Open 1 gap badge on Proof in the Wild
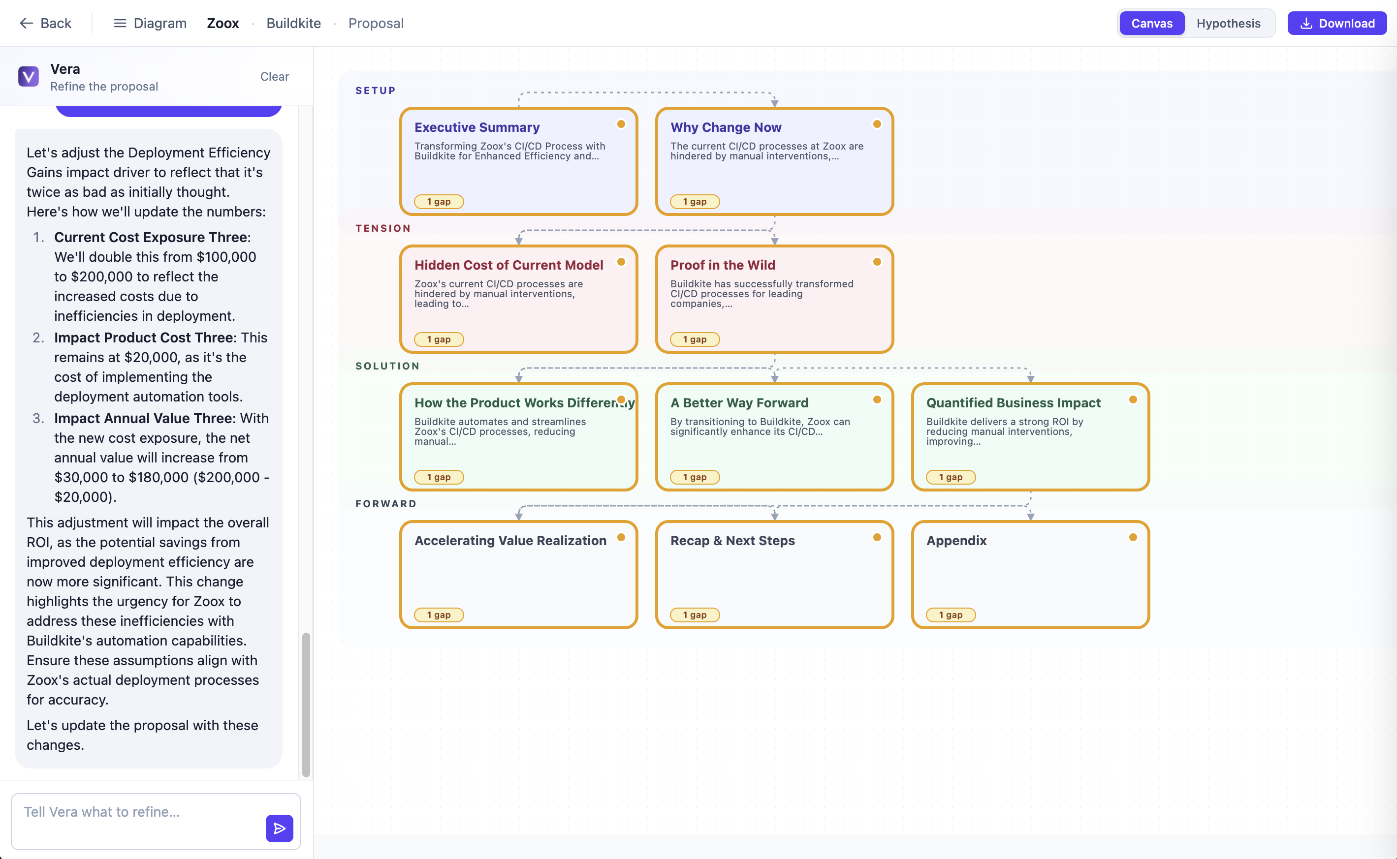Image resolution: width=1397 pixels, height=859 pixels. click(695, 339)
